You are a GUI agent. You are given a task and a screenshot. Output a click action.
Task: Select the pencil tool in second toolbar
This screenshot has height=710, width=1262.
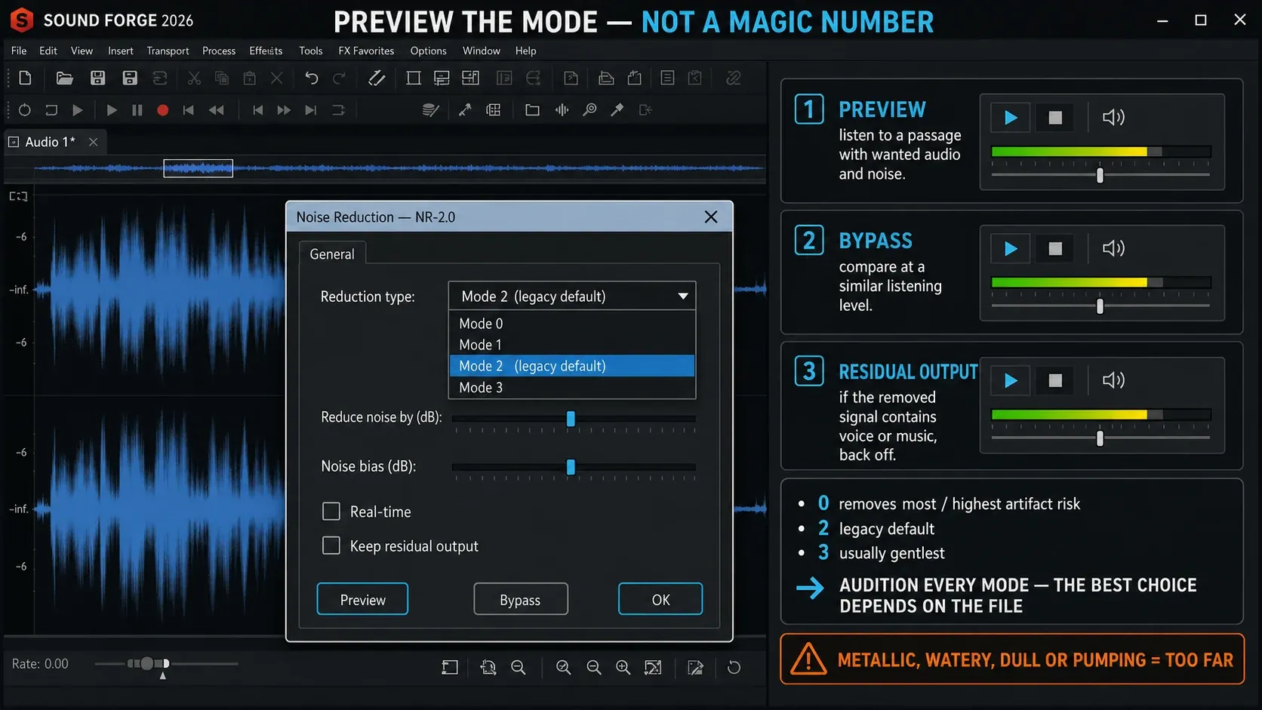617,110
